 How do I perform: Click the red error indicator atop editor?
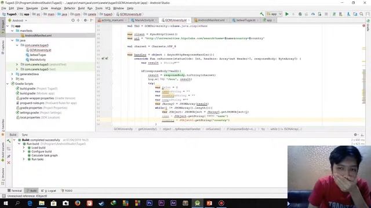363,25
